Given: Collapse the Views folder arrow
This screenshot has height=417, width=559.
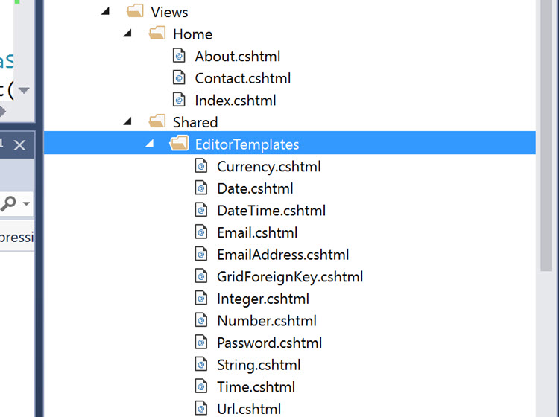Looking at the screenshot, I should [x=106, y=12].
